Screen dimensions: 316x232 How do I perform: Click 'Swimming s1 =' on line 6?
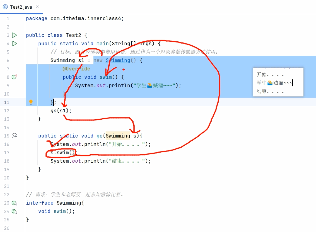[70, 60]
